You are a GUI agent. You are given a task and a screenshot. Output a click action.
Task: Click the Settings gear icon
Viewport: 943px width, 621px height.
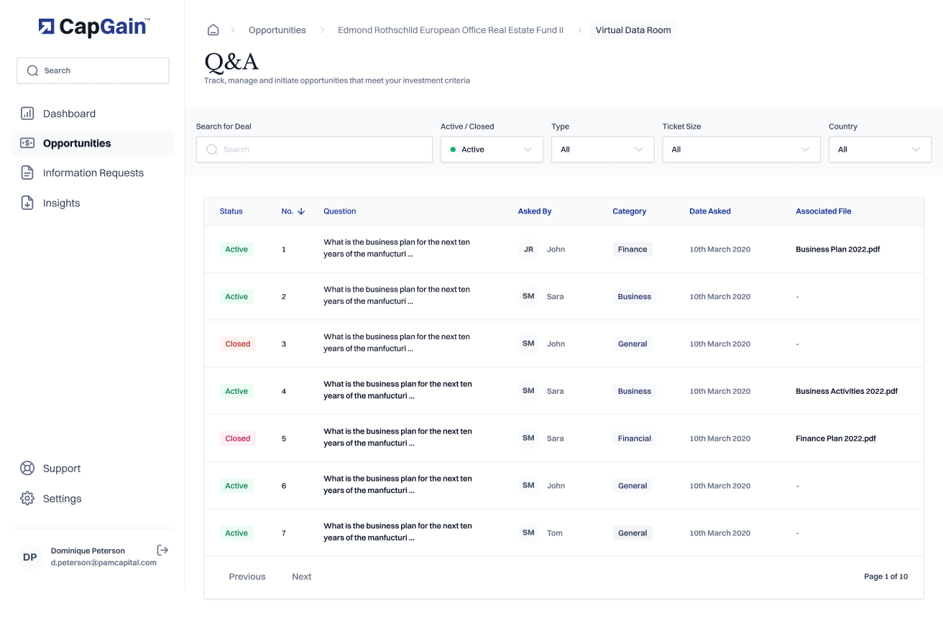point(27,499)
